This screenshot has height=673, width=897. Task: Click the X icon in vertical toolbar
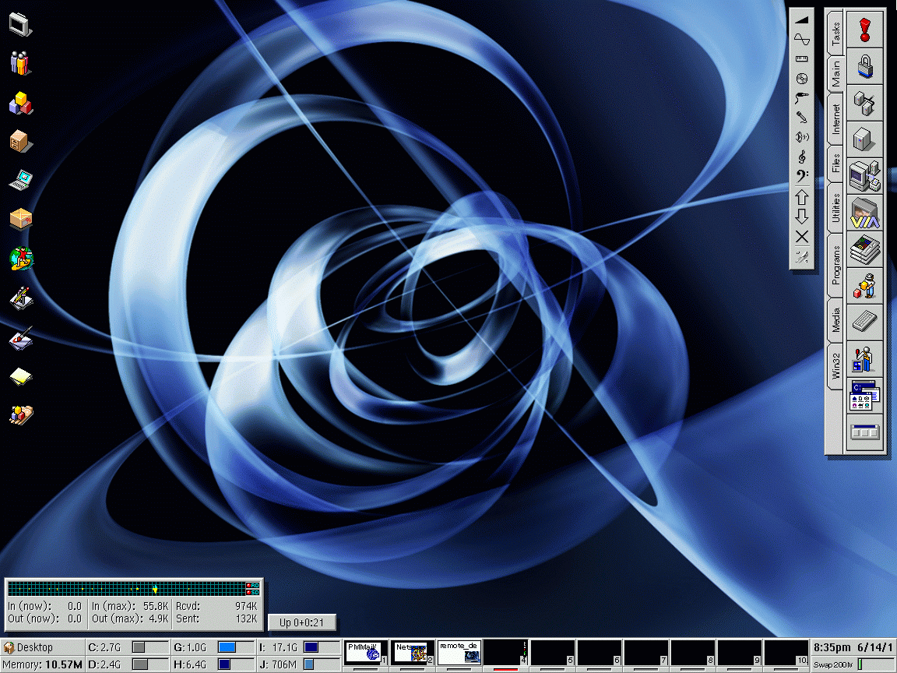[801, 237]
